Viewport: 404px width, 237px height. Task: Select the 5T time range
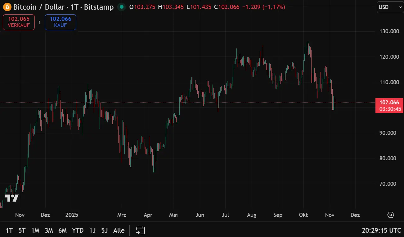pyautogui.click(x=22, y=230)
